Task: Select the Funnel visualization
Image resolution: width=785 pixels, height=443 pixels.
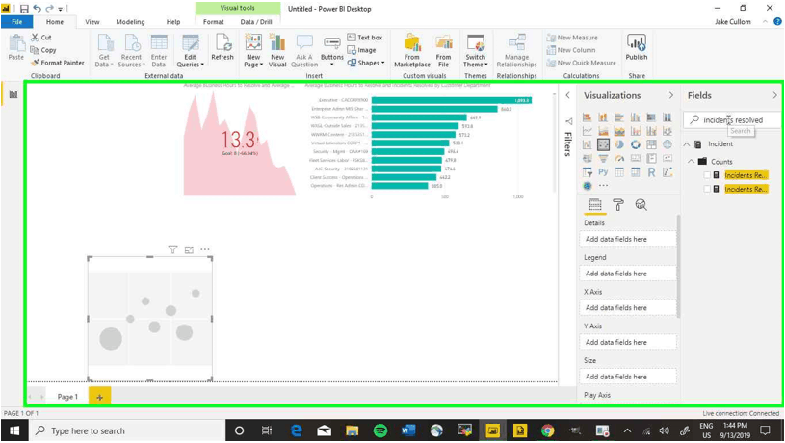Action: point(603,158)
